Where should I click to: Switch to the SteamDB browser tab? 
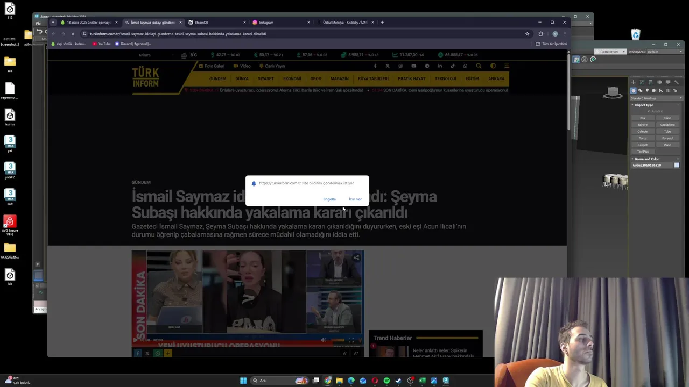216,23
